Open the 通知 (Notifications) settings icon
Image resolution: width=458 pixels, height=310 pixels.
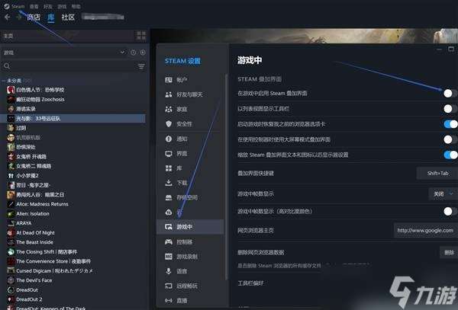pyautogui.click(x=169, y=139)
